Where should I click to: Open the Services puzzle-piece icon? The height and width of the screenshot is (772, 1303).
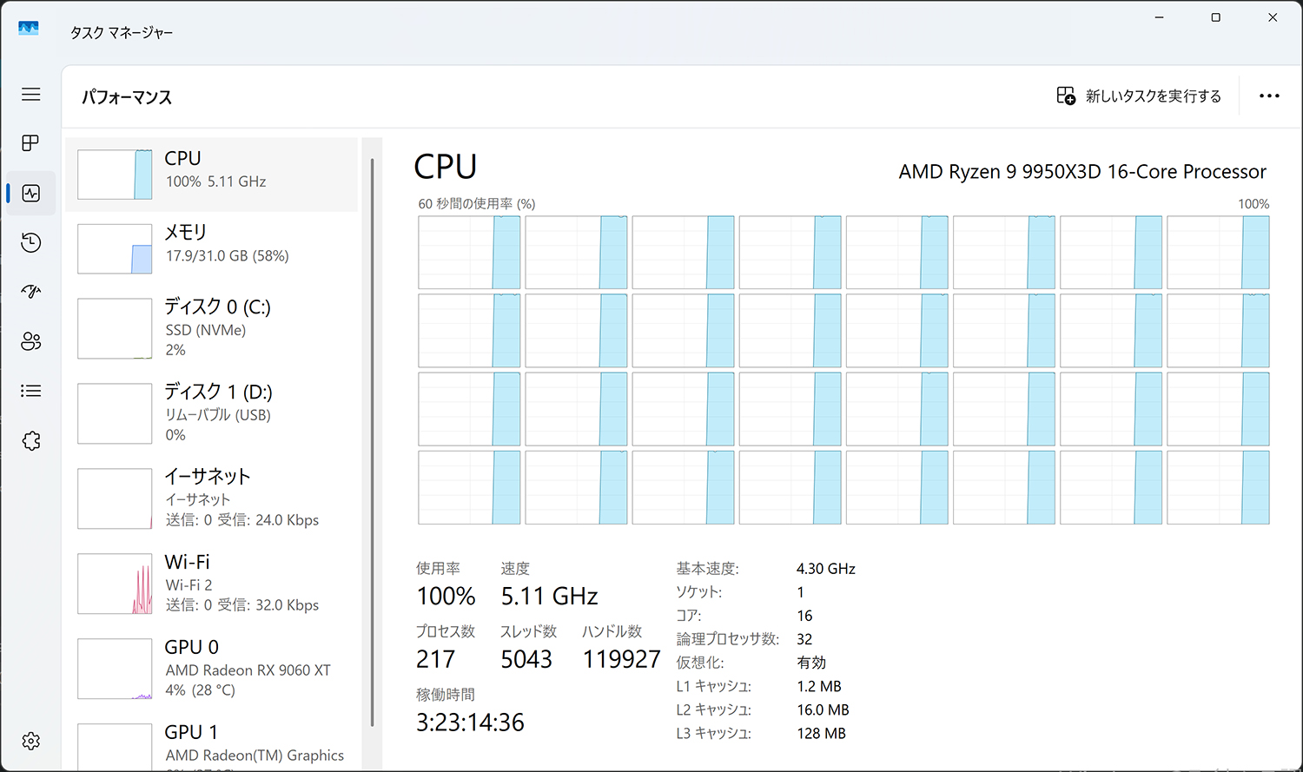pyautogui.click(x=31, y=440)
